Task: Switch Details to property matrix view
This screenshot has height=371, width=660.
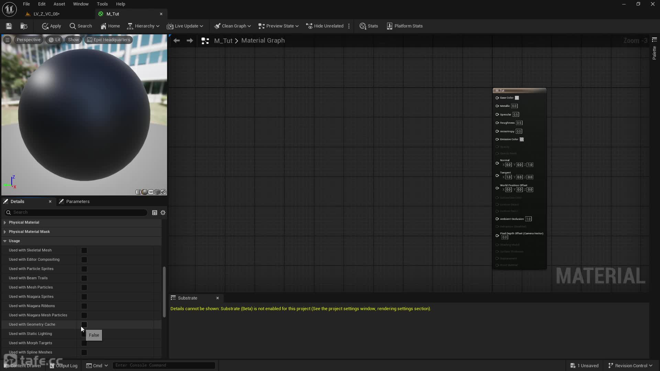Action: [x=155, y=213]
